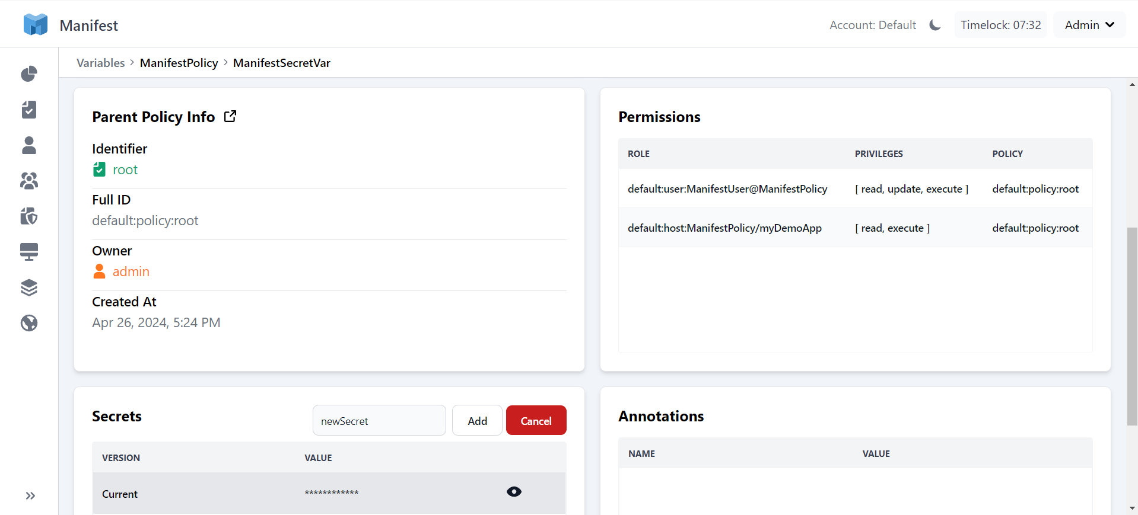Click the Add secret button
The image size is (1138, 515).
coord(477,420)
